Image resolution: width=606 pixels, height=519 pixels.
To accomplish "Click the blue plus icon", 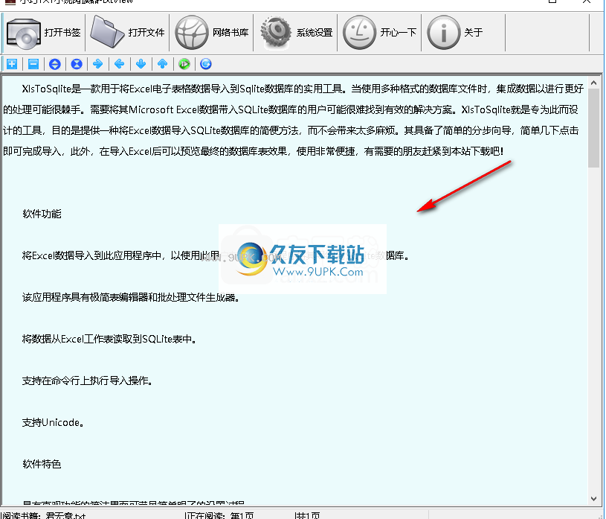I will [12, 64].
